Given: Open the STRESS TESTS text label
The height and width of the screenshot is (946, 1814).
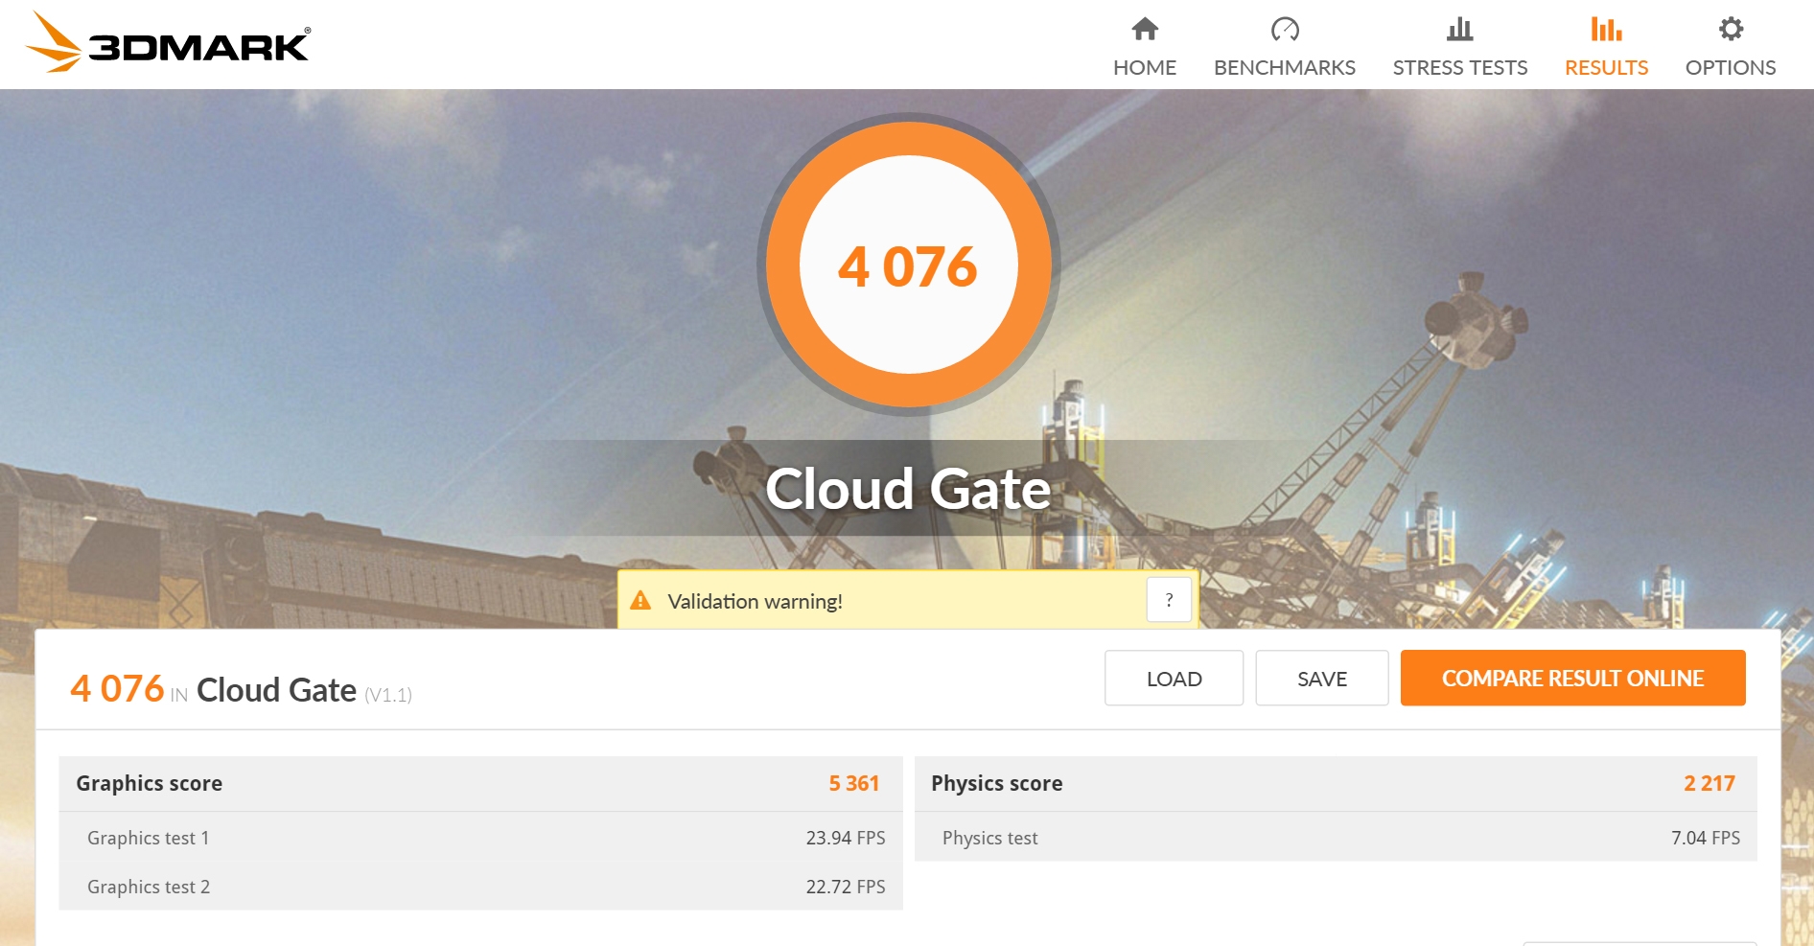Looking at the screenshot, I should pos(1459,68).
